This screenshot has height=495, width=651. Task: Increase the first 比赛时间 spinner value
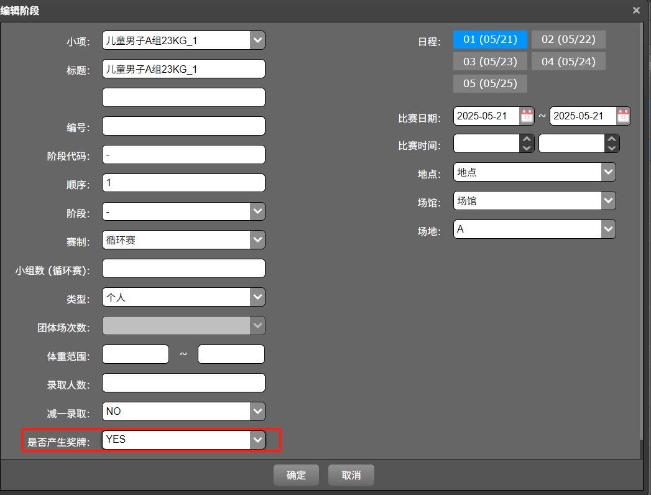[527, 139]
